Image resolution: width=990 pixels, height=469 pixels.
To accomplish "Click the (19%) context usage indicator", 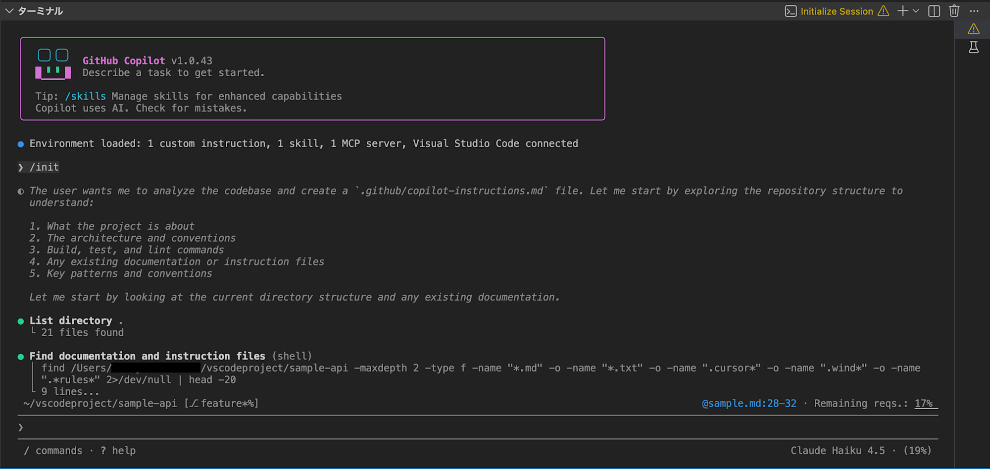I will point(917,451).
